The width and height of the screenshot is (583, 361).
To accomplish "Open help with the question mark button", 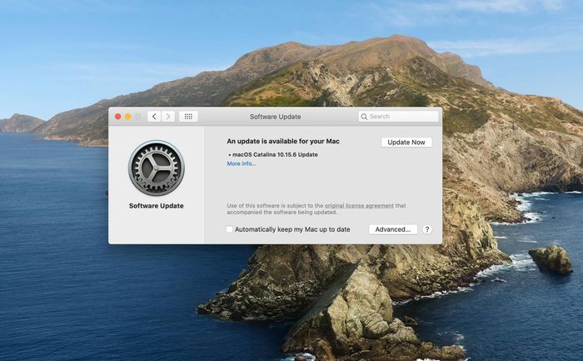I will [x=426, y=229].
